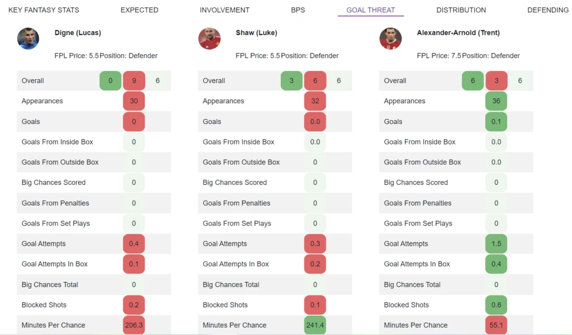Click the Goal Threat tab
572x335 pixels.
click(x=371, y=10)
